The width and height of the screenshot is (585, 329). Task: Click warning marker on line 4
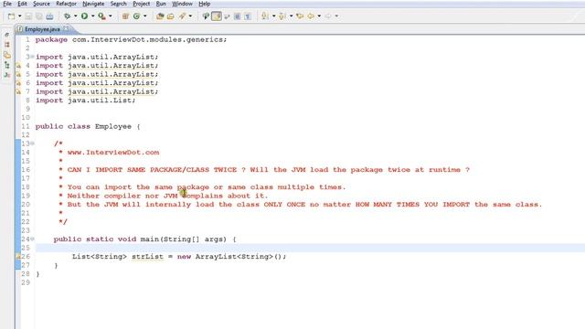18,66
